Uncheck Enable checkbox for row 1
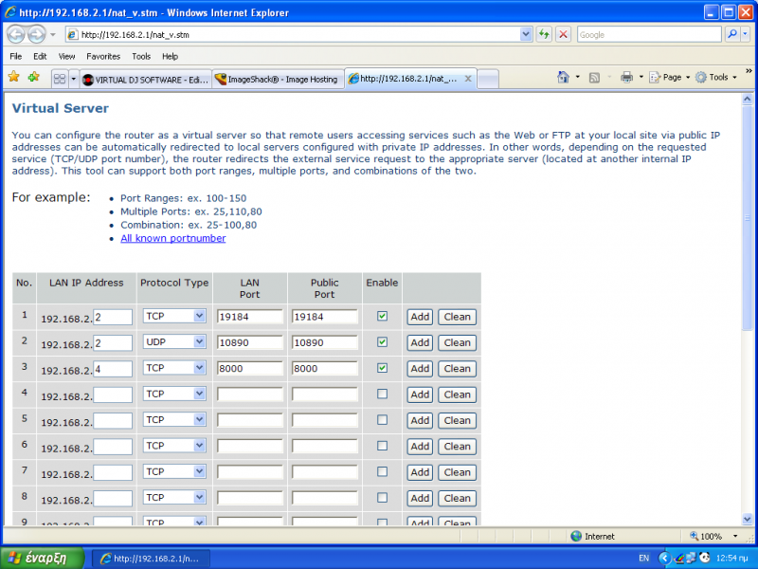This screenshot has height=569, width=758. [382, 316]
